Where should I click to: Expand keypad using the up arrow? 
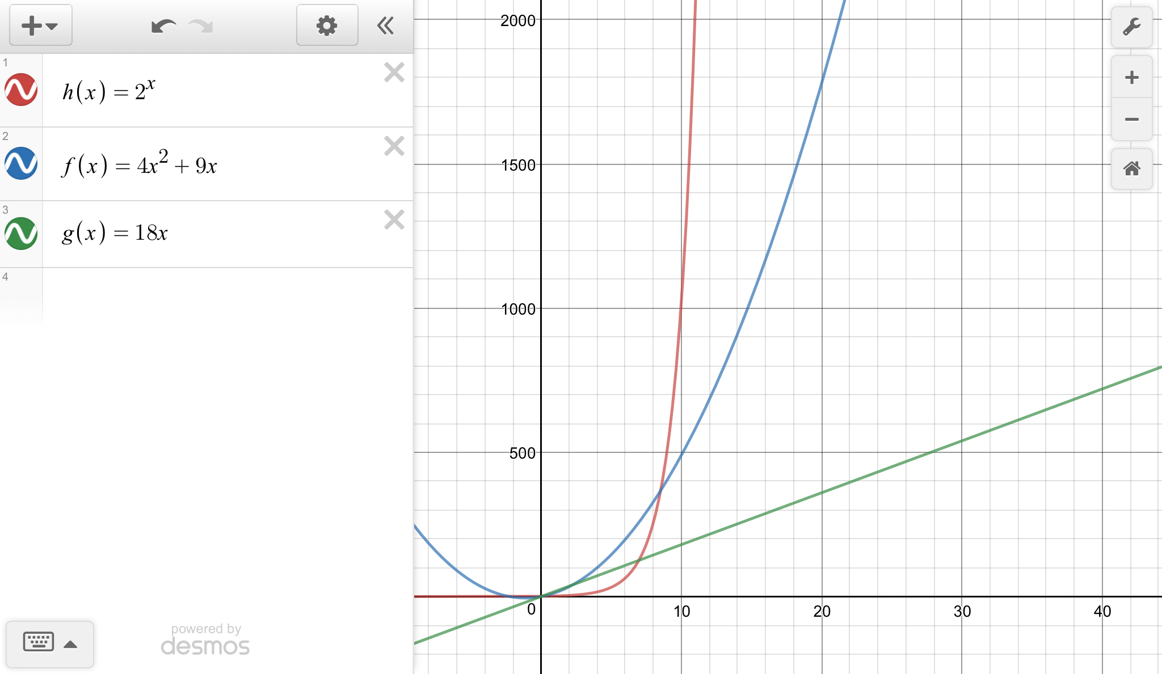(x=70, y=644)
